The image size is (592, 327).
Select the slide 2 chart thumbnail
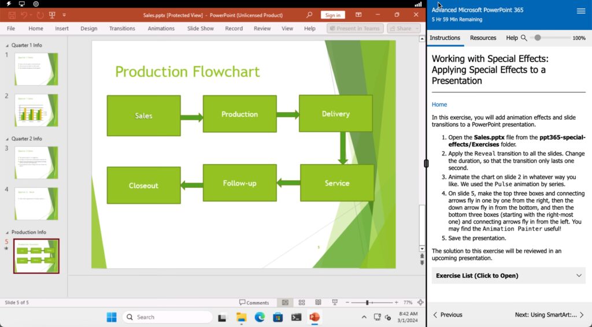[36, 110]
